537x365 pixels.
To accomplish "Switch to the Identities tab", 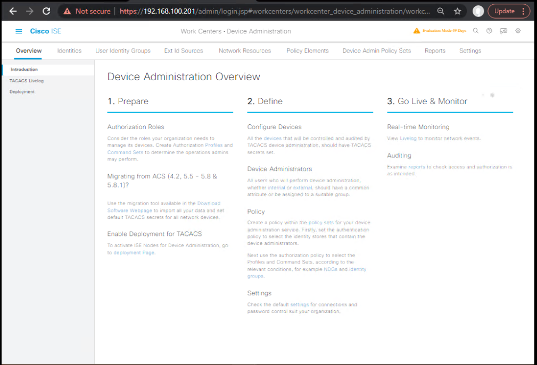I will pos(69,50).
